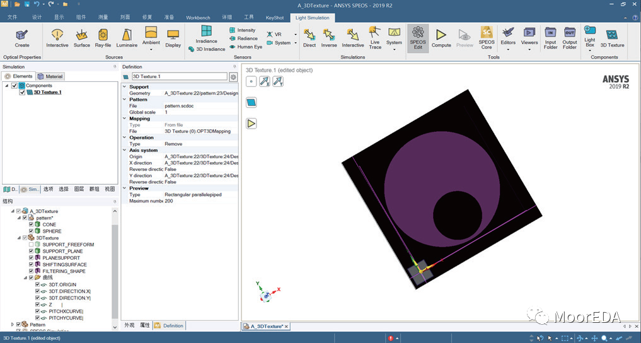The image size is (641, 343).
Task: Select the Surface source icon
Action: 82,38
